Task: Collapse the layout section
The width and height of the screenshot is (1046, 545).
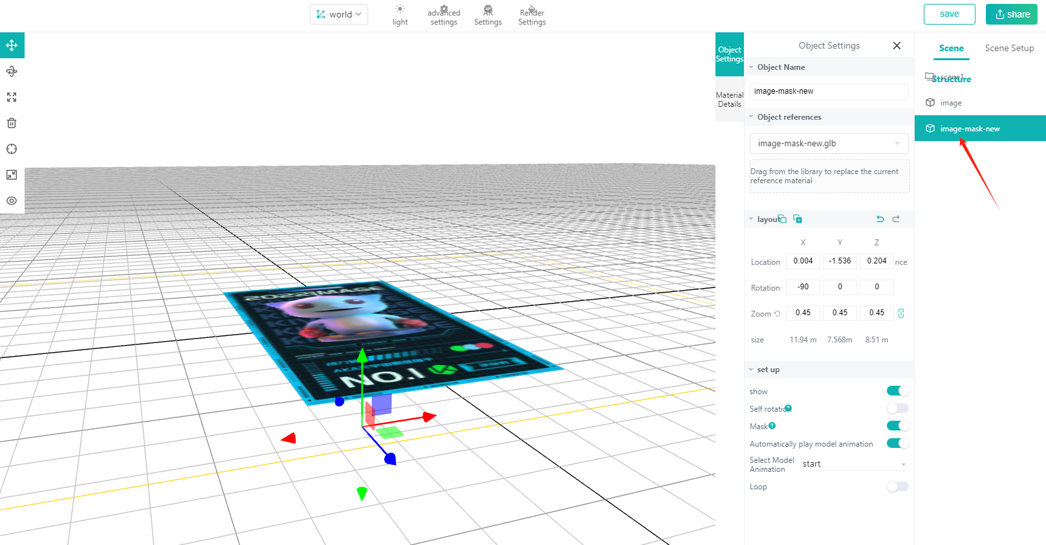Action: coord(751,219)
